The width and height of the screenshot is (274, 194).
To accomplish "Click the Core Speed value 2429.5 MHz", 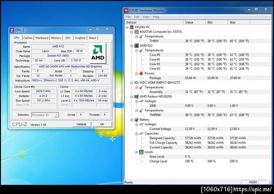I will [x=43, y=91].
